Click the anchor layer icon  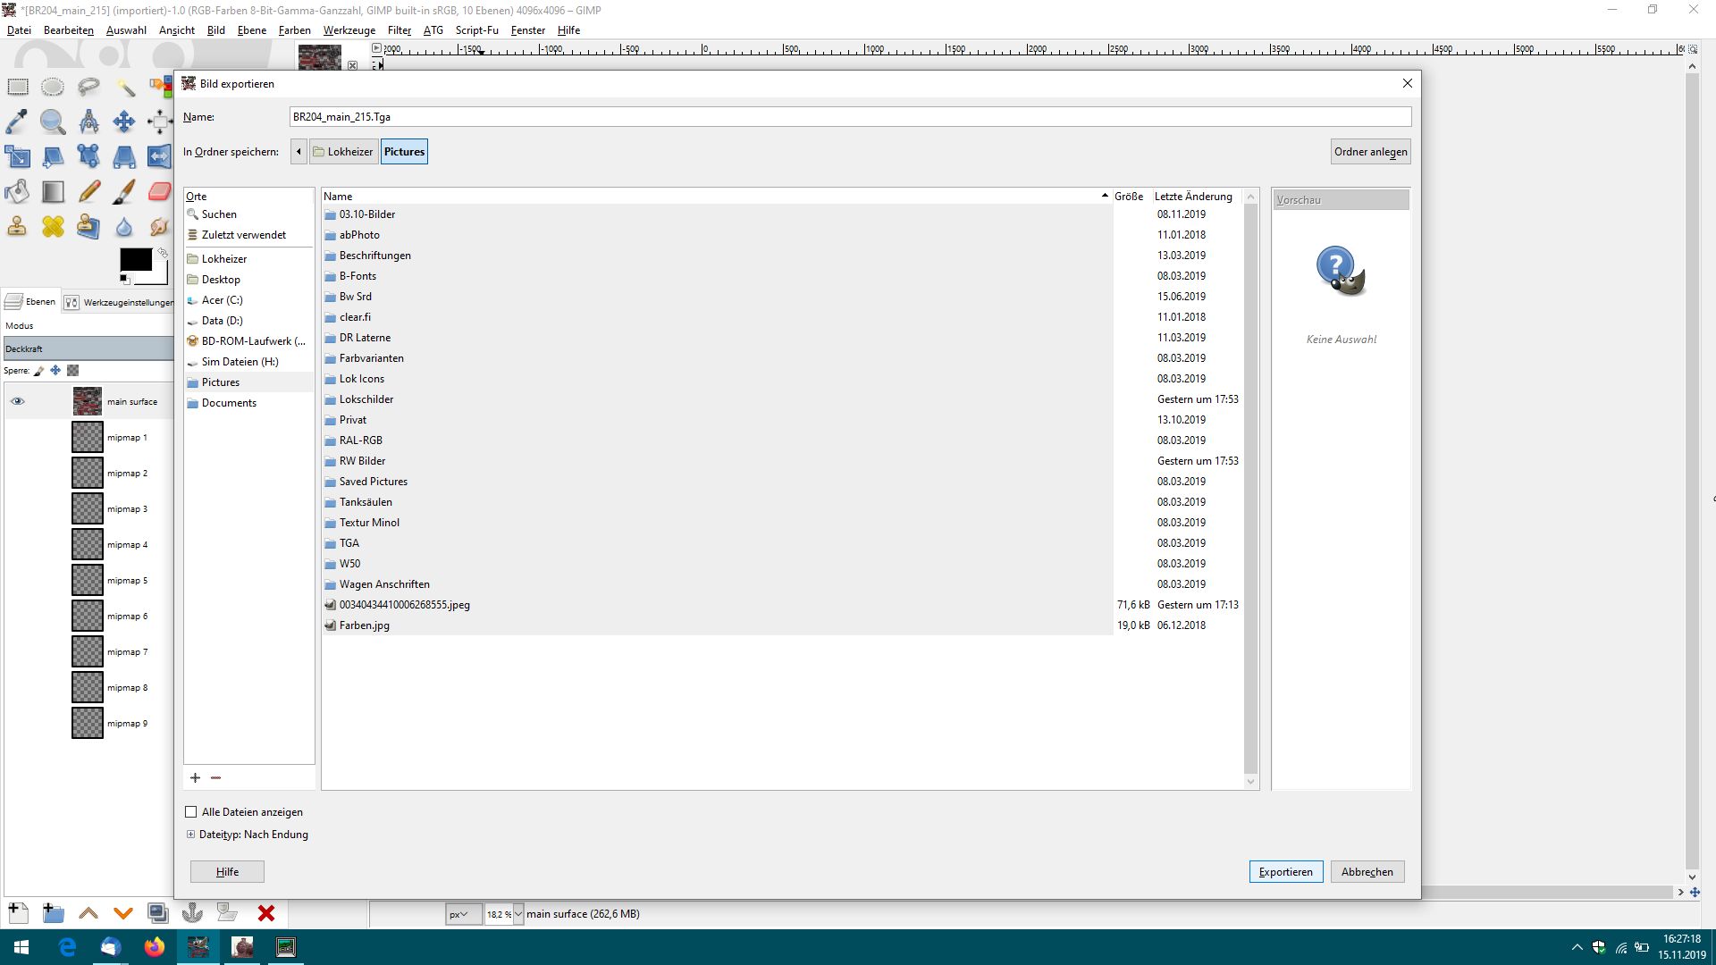pyautogui.click(x=192, y=913)
